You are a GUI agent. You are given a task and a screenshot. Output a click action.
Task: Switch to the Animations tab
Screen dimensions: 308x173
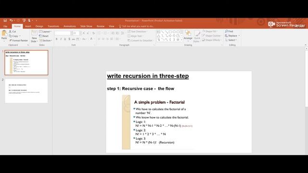[x=69, y=26]
